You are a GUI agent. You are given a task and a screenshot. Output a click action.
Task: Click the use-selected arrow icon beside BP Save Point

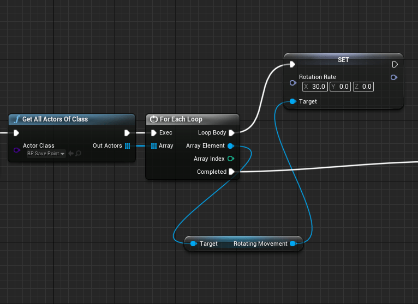[x=71, y=154]
